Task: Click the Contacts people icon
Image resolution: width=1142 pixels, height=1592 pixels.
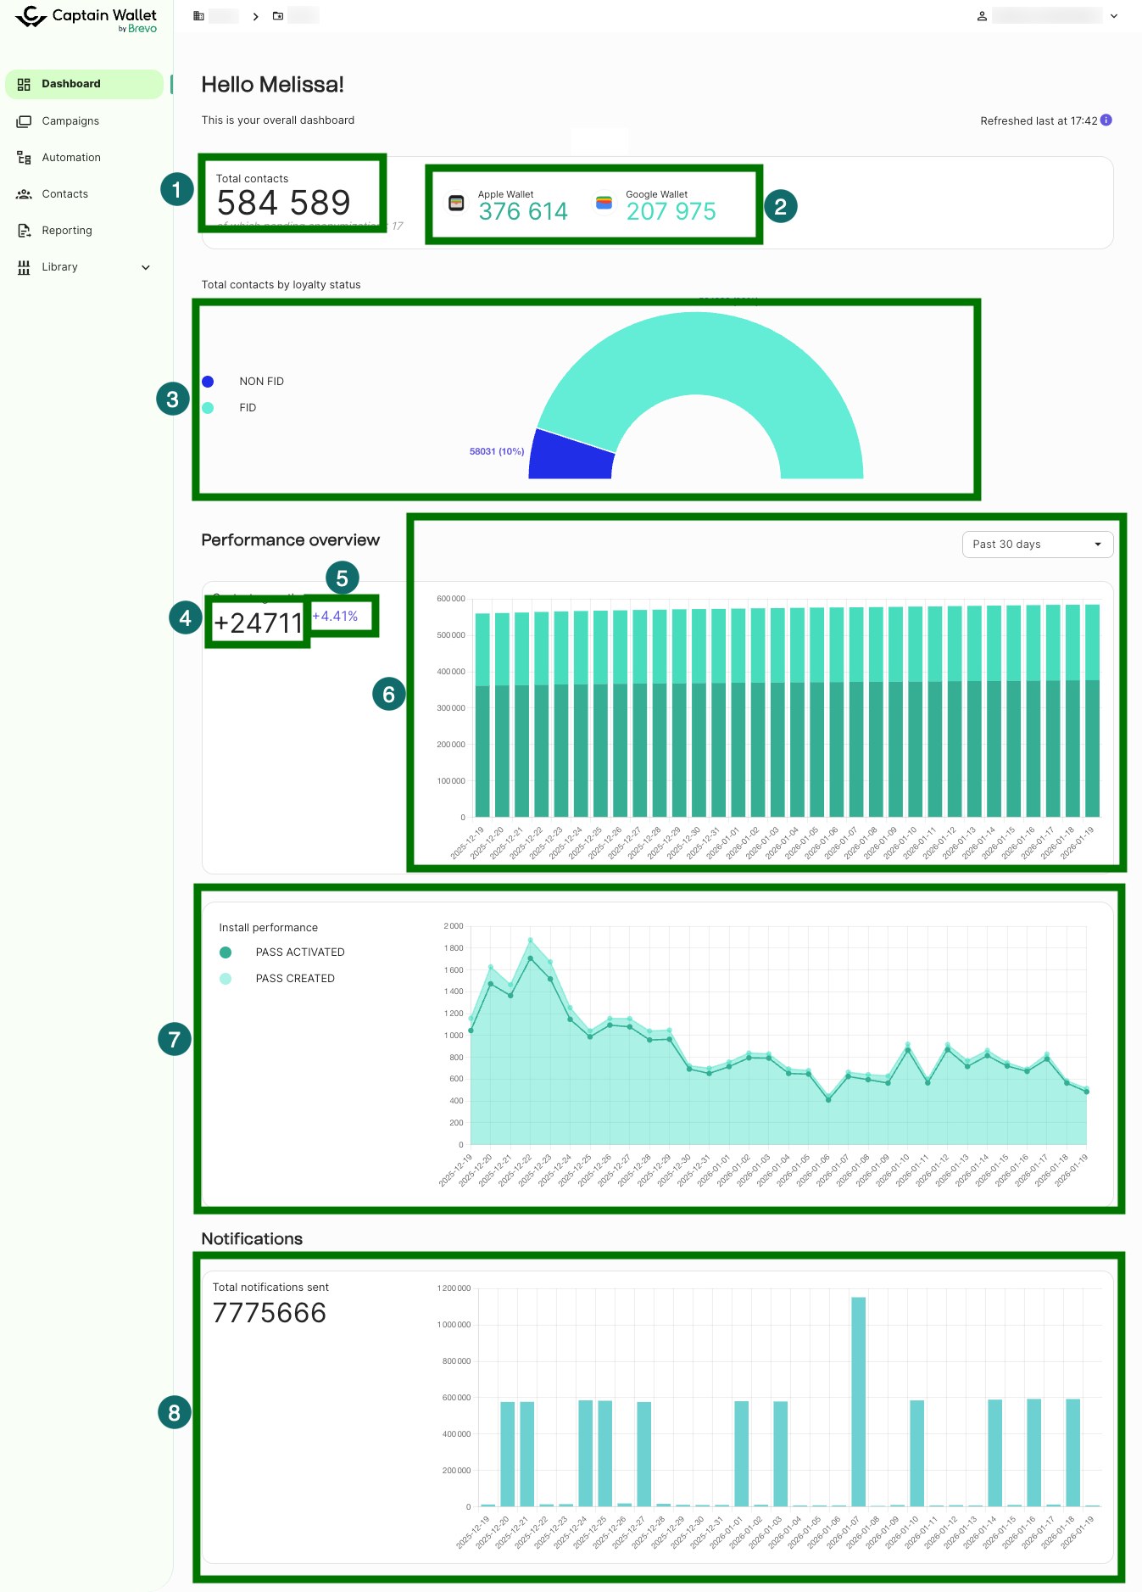Action: [24, 194]
